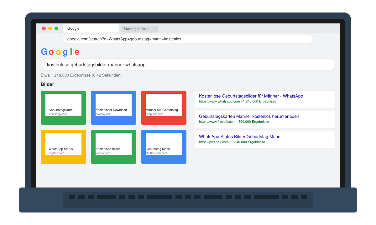Viewport: 376px width, 225px height.
Task: Open the Geburtstag Mann shutterstock.com image
Action: pyautogui.click(x=164, y=147)
